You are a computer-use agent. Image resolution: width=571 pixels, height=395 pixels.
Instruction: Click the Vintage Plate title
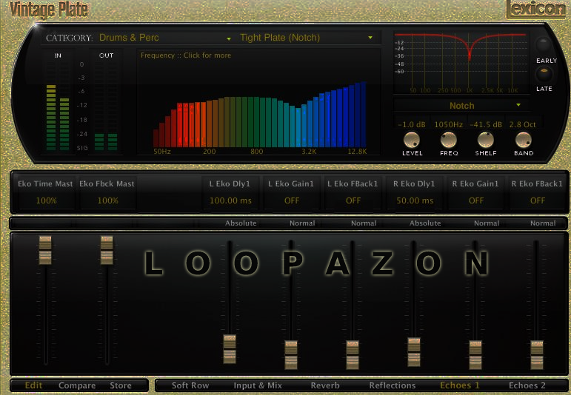click(x=49, y=10)
